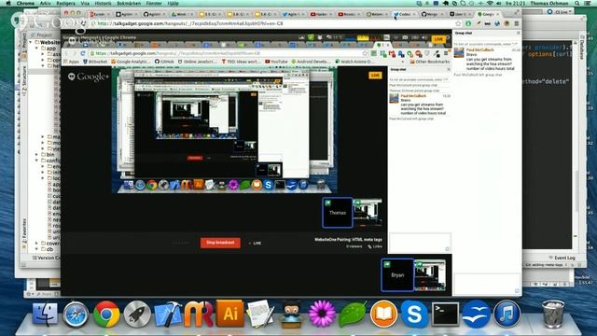Open TextEdit pen-and-paper Dock icon
This screenshot has height=336, width=597.
click(260, 315)
